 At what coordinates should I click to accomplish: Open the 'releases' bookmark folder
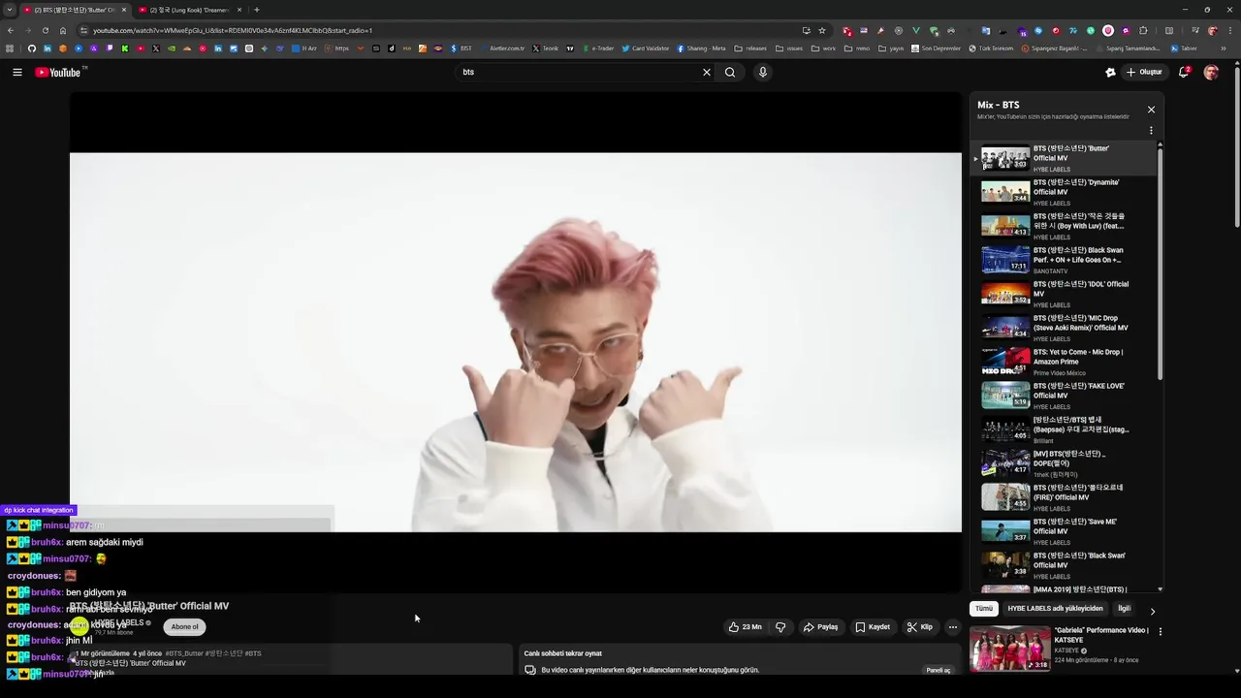click(x=750, y=48)
